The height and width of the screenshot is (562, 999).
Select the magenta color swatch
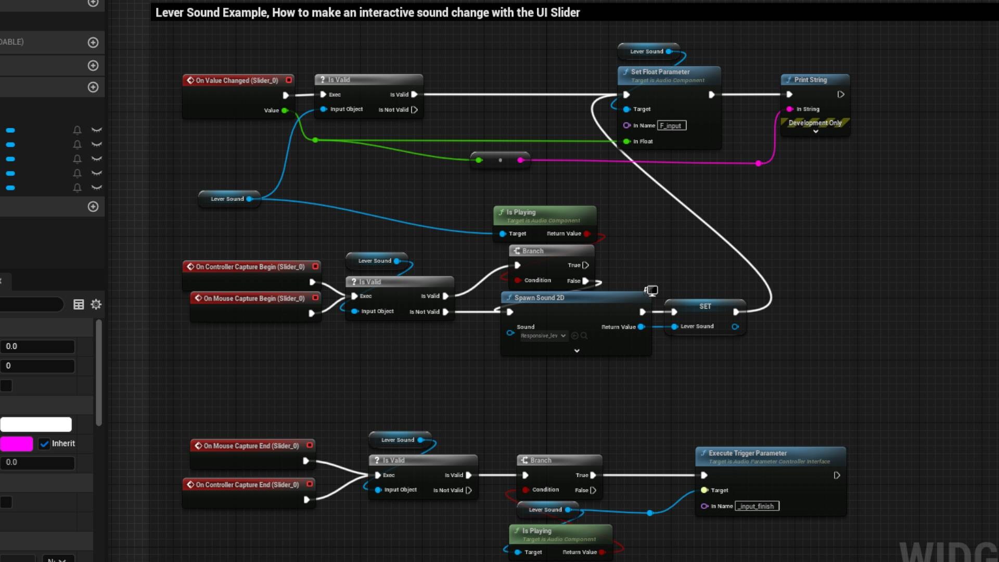[x=17, y=443]
